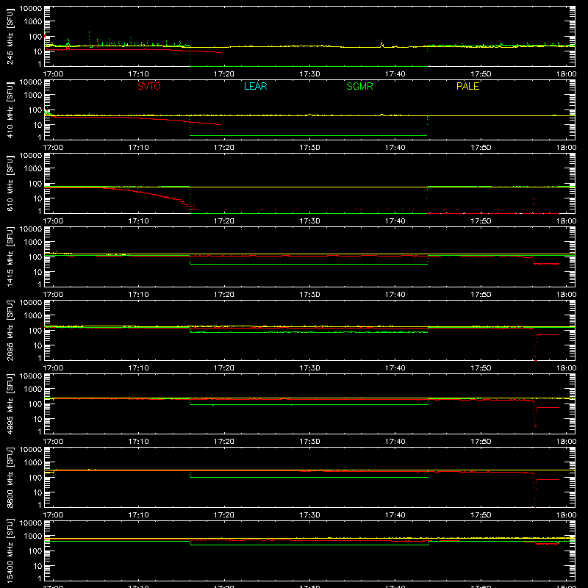Click the 1000 y-axis label of 410 MHz panel
This screenshot has width=588, height=588.
(x=33, y=96)
